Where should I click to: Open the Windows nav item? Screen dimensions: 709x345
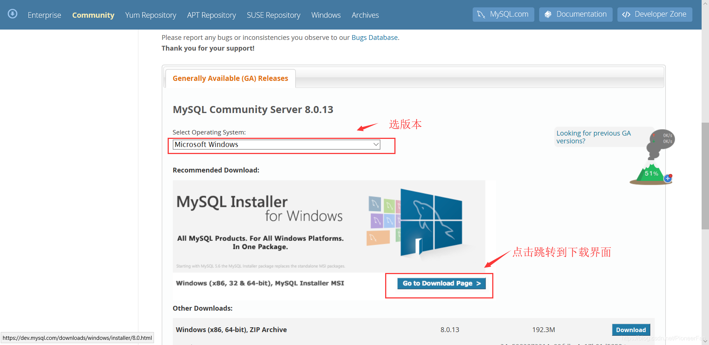[326, 15]
